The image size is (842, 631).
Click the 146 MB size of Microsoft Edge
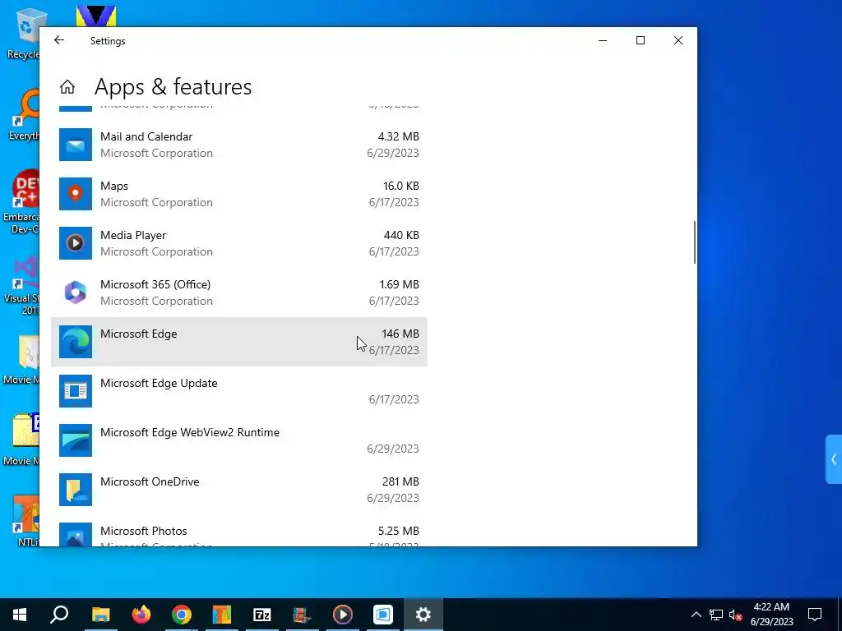400,334
